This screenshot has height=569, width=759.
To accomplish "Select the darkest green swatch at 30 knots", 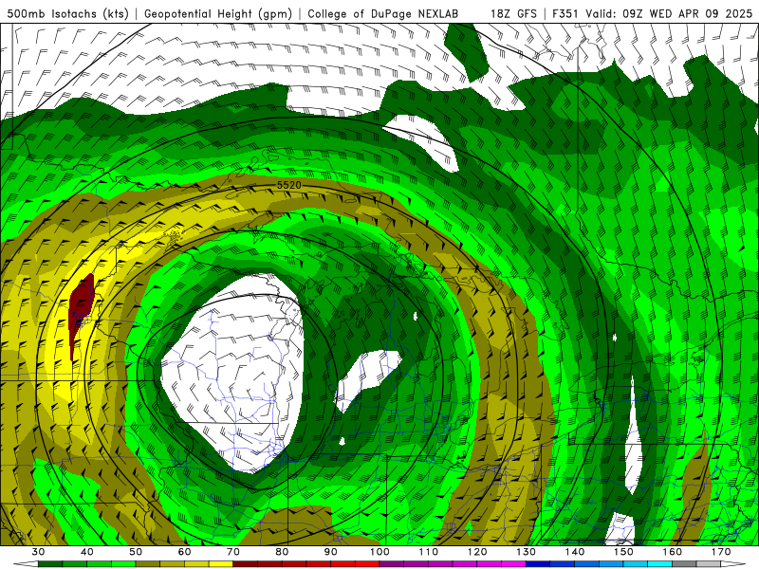I will (50, 564).
